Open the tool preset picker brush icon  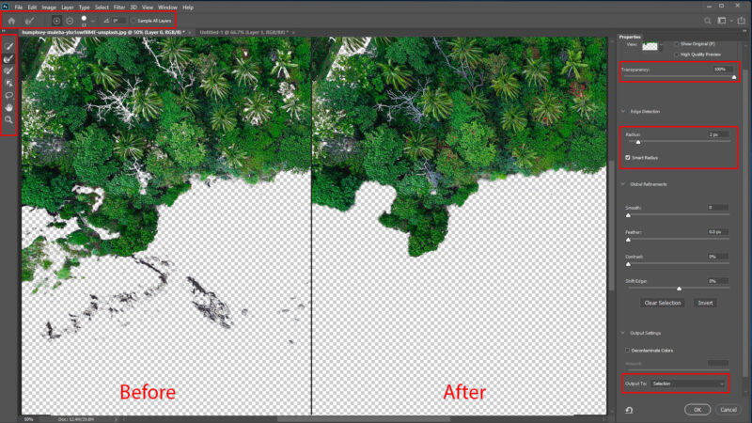(29, 21)
